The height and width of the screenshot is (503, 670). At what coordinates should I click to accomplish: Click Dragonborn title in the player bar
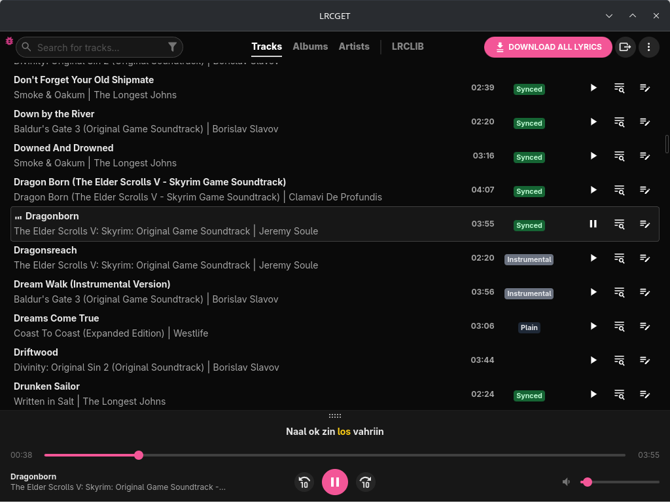tap(33, 477)
